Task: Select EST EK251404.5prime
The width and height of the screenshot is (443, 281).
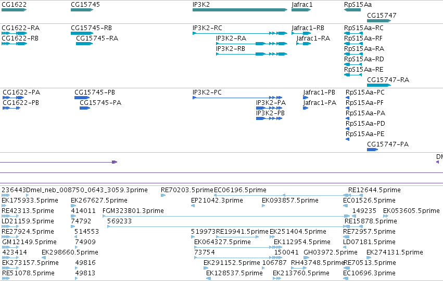Action: click(x=298, y=232)
